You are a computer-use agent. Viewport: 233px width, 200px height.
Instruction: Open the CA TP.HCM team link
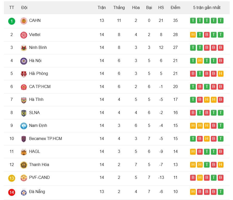pyautogui.click(x=40, y=86)
